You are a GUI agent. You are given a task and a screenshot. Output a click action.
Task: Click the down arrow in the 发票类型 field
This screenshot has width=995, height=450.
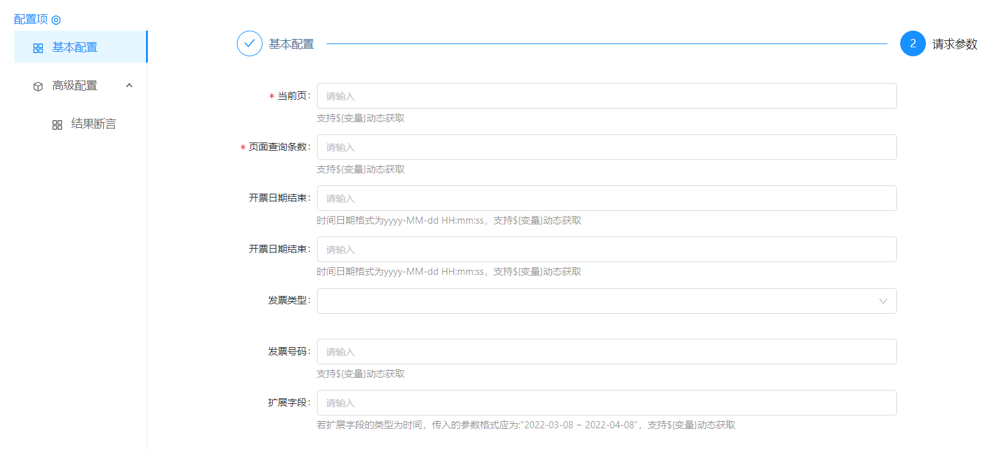click(x=883, y=301)
